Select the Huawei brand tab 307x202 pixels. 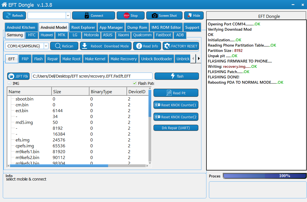click(x=47, y=35)
